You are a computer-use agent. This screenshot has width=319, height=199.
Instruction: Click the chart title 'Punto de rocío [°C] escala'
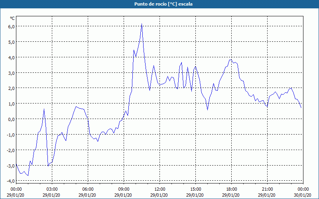tap(163, 4)
